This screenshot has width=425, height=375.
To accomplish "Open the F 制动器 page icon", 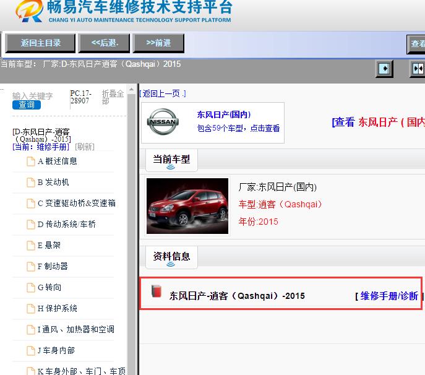I will [x=31, y=266].
